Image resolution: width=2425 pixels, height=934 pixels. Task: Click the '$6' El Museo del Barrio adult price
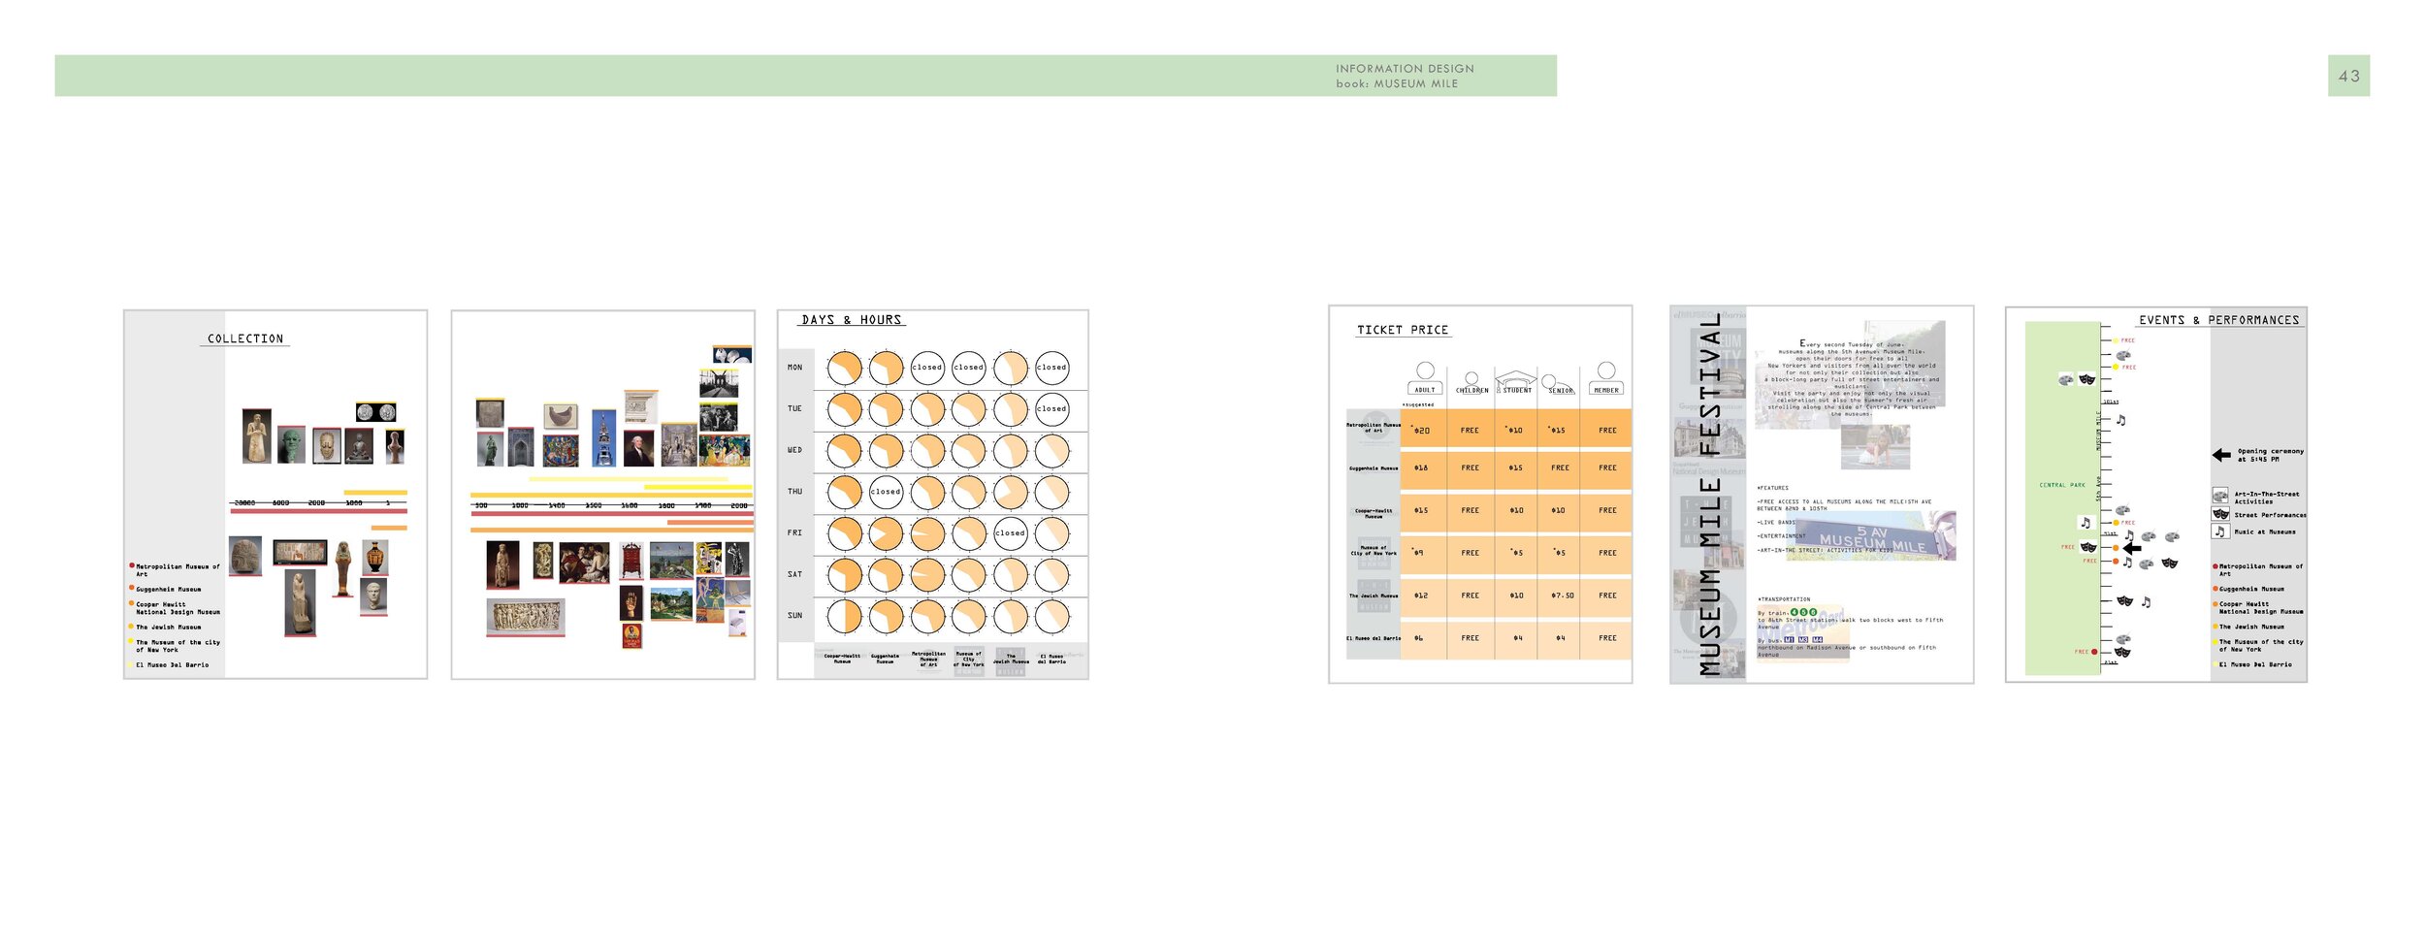[x=1419, y=638]
